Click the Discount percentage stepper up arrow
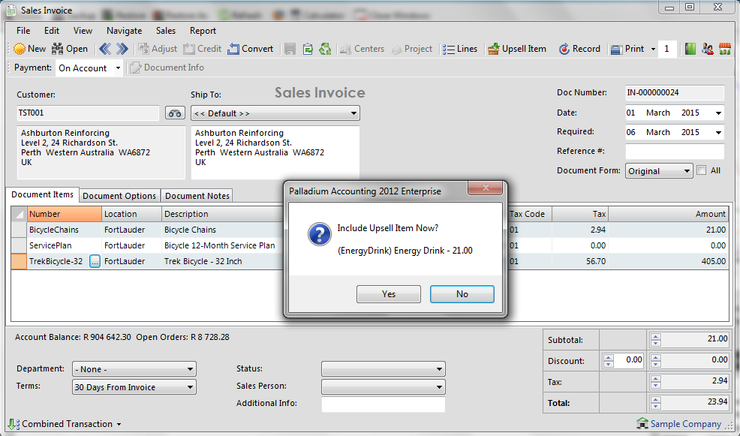This screenshot has height=436, width=740. (609, 357)
